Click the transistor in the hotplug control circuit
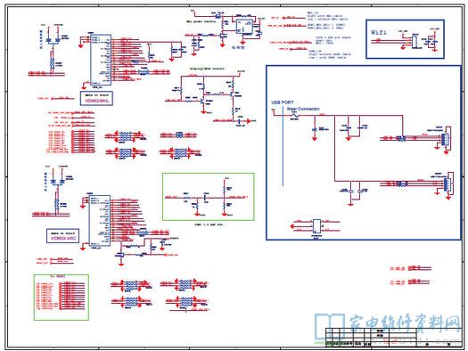The width and height of the screenshot is (468, 351). click(202, 102)
